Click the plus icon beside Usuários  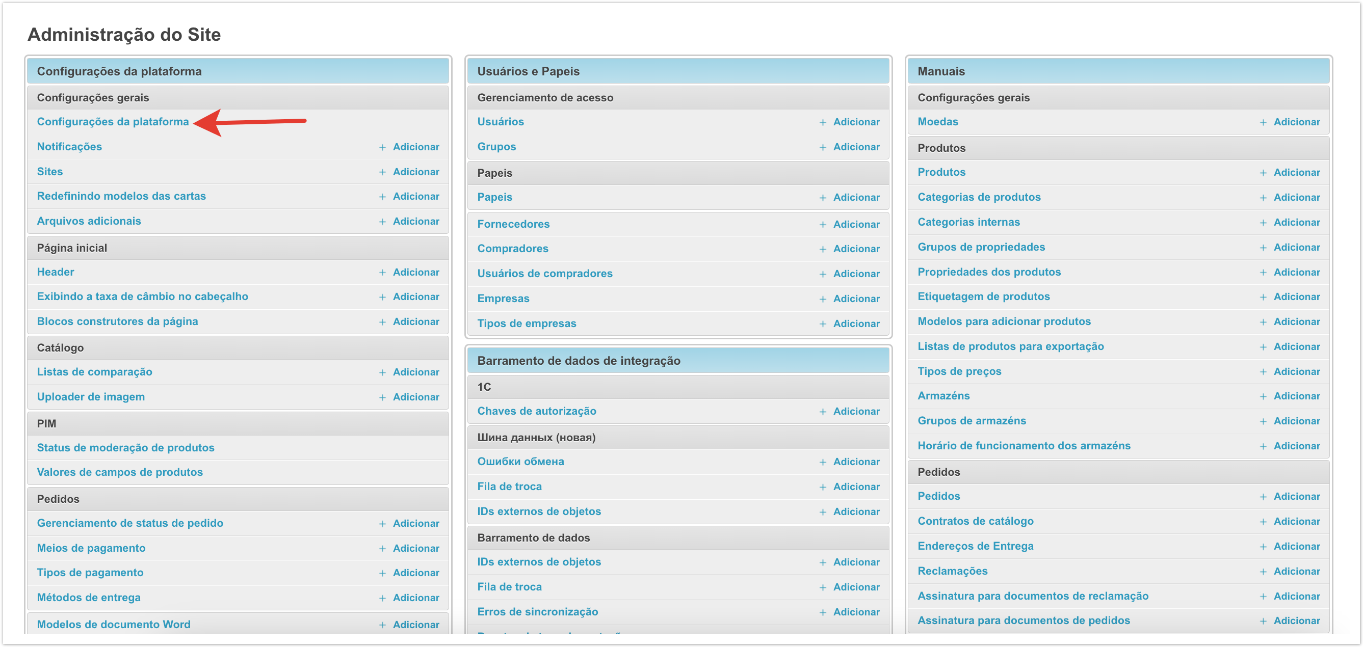(x=822, y=123)
